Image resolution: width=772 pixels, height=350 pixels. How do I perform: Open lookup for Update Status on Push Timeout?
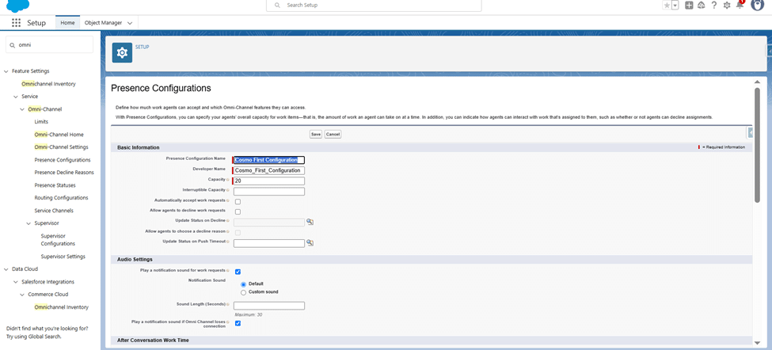pyautogui.click(x=310, y=242)
